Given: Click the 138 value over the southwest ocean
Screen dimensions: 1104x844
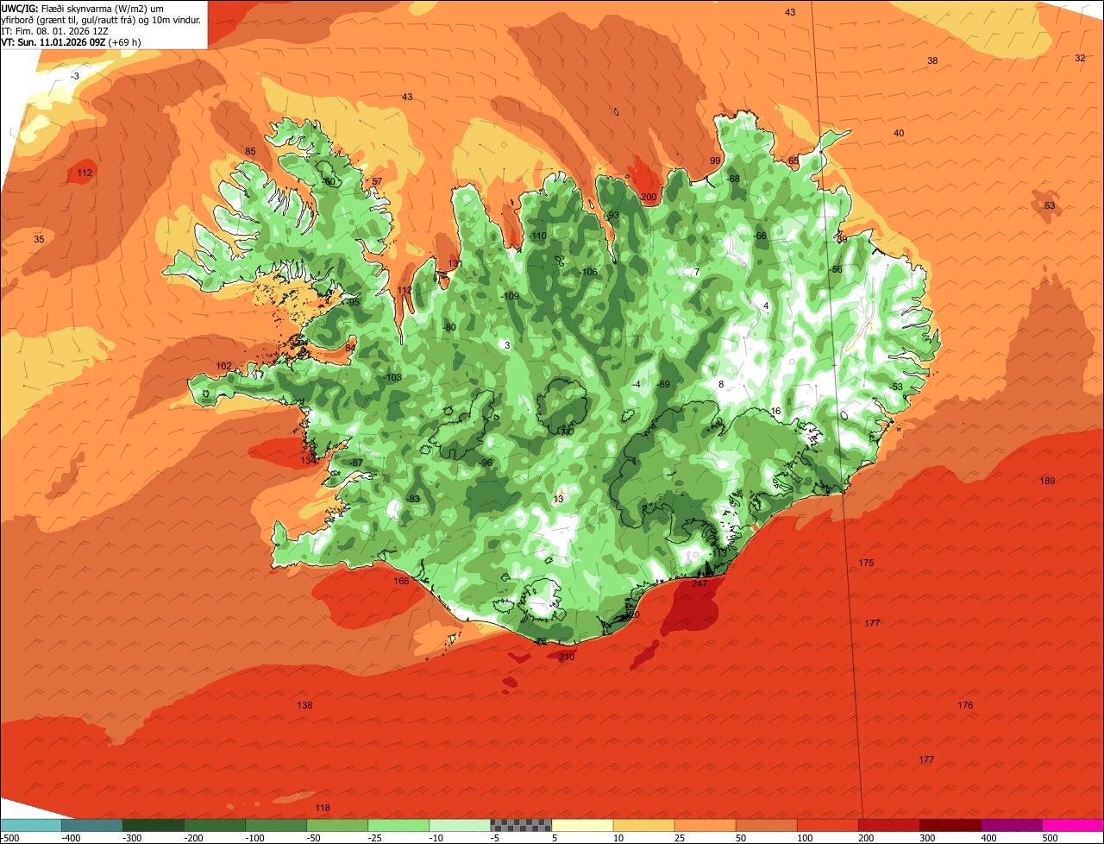Looking at the screenshot, I should (x=304, y=705).
